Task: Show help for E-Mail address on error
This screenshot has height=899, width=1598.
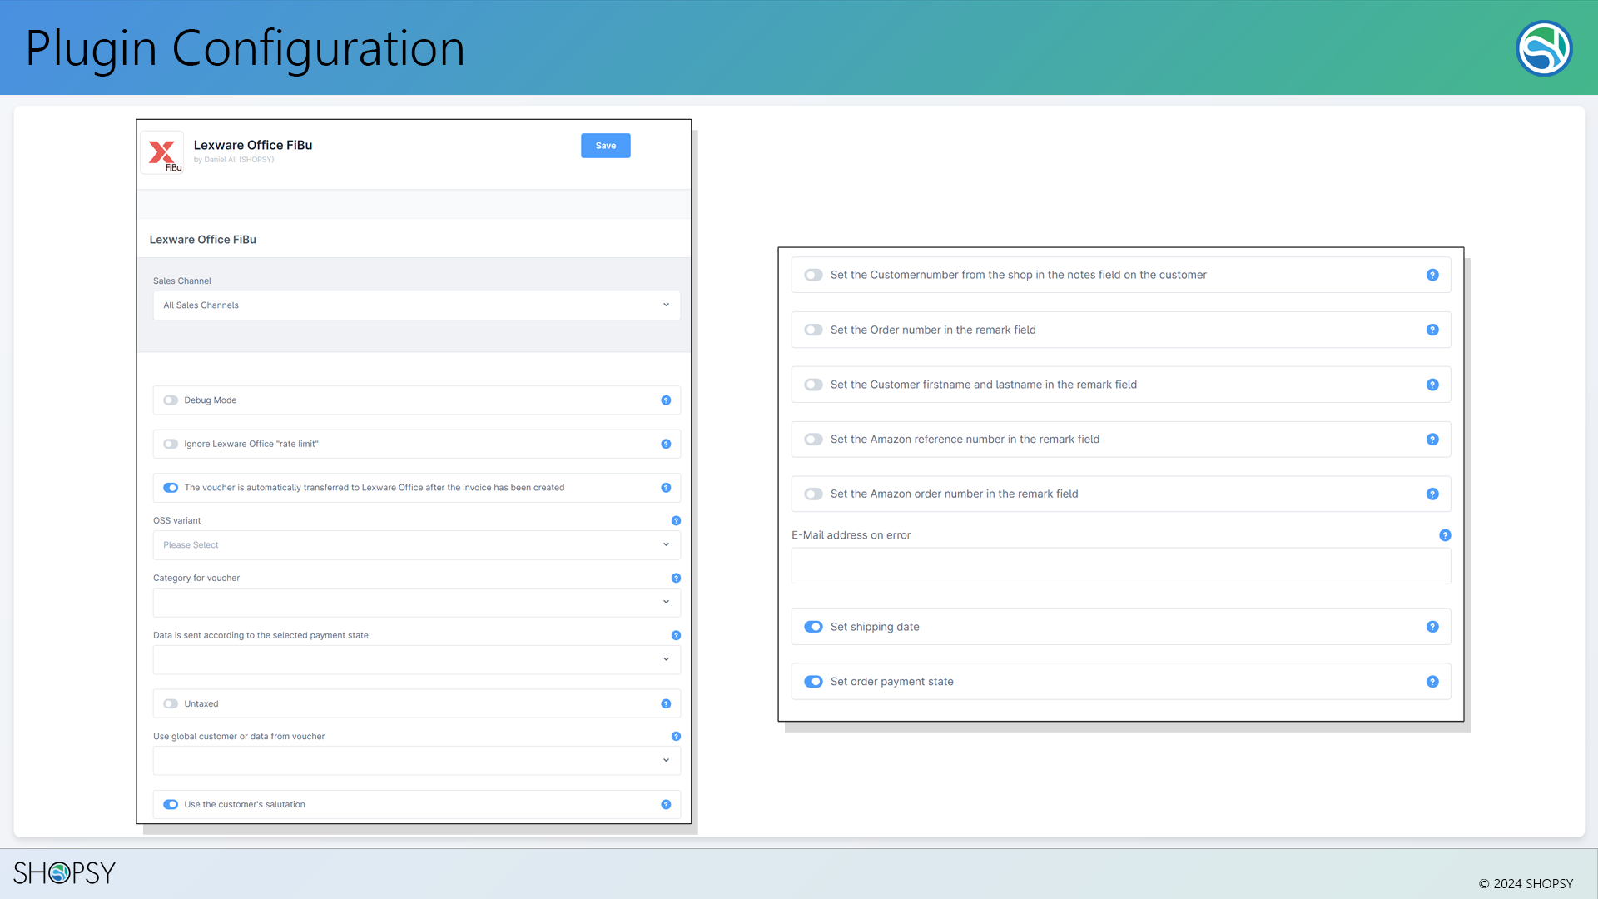Action: click(1445, 536)
